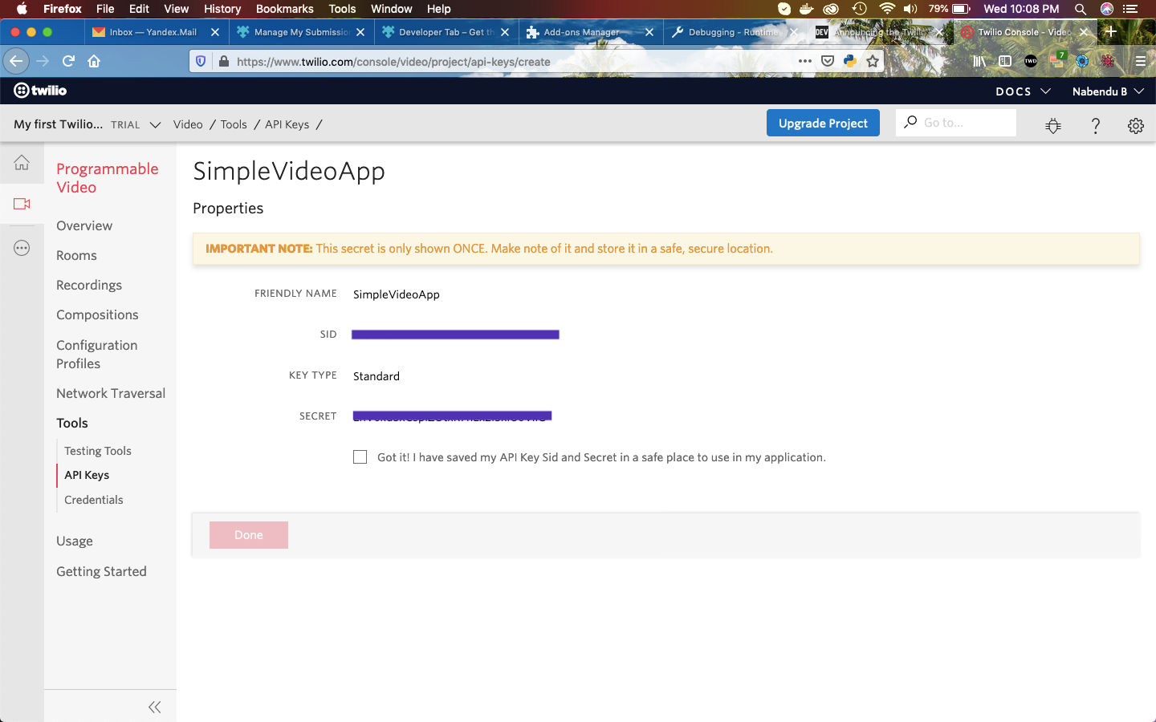Select the Programmable Video camera icon

[x=22, y=204]
